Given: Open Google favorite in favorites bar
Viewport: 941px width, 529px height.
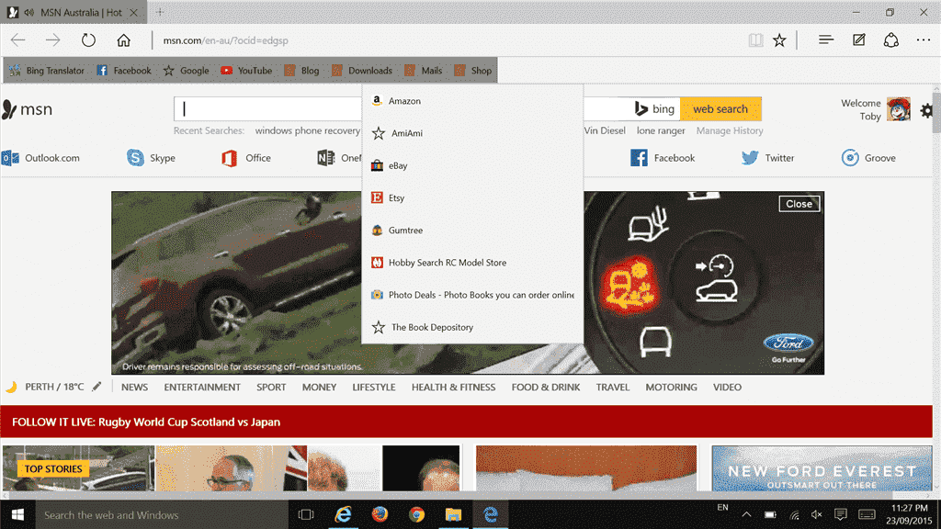Looking at the screenshot, I should point(186,70).
